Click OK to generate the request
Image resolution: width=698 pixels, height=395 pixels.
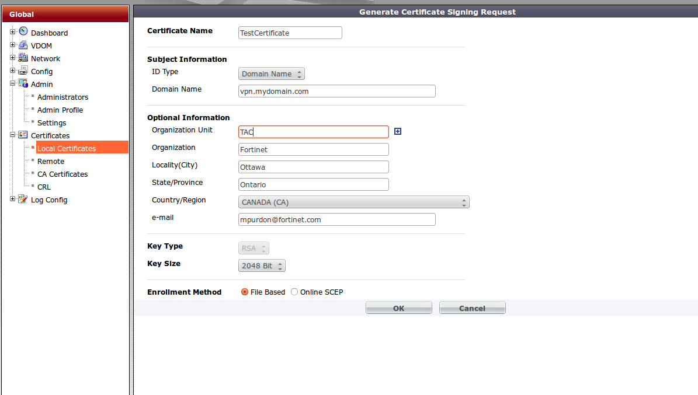399,308
